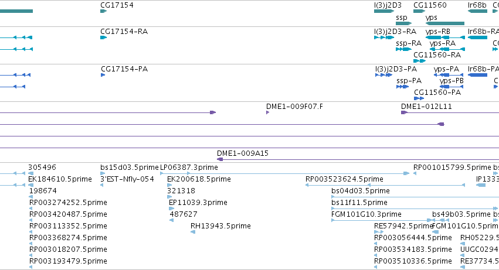This screenshot has width=499, height=270.
Task: Click the CG17154-RA transcript label
Action: pyautogui.click(x=124, y=32)
